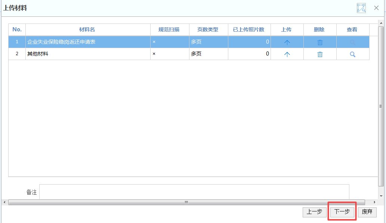Click the 已上传照片数 column header
Screen dimensions: 386x223
pyautogui.click(x=249, y=30)
